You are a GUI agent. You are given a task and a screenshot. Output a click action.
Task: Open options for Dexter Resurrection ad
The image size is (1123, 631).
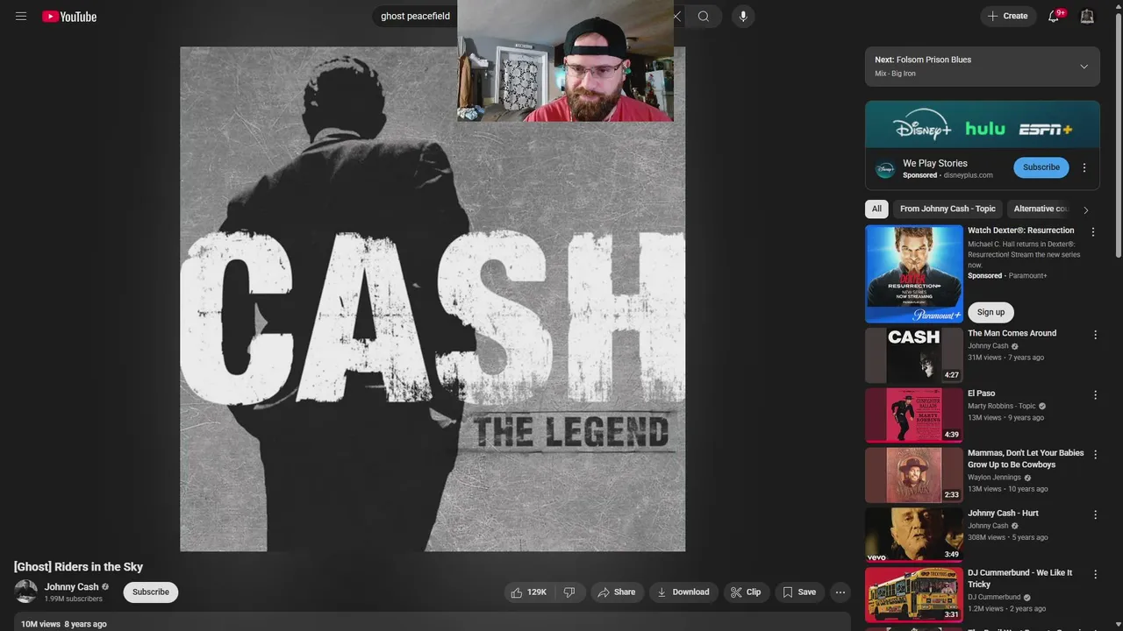point(1093,232)
